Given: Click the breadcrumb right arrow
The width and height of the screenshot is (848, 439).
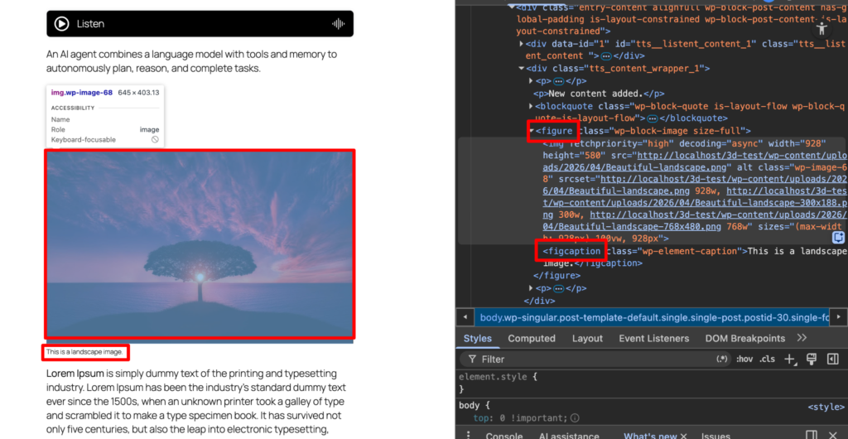Looking at the screenshot, I should [x=838, y=317].
